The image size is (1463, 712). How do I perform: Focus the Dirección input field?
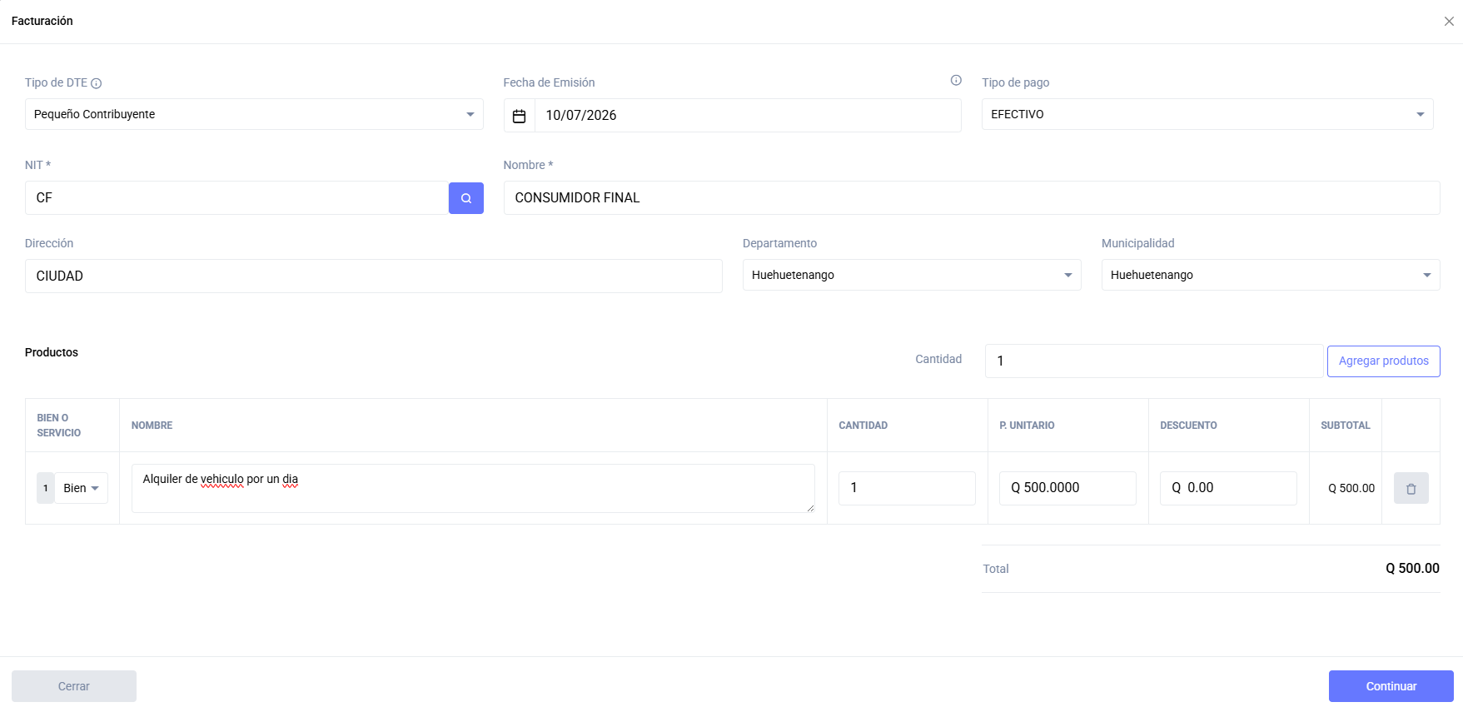click(x=374, y=276)
